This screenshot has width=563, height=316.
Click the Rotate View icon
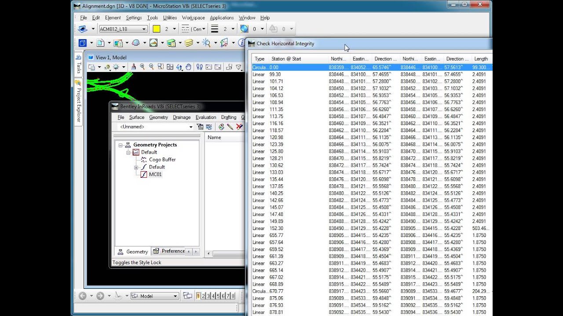(x=179, y=67)
